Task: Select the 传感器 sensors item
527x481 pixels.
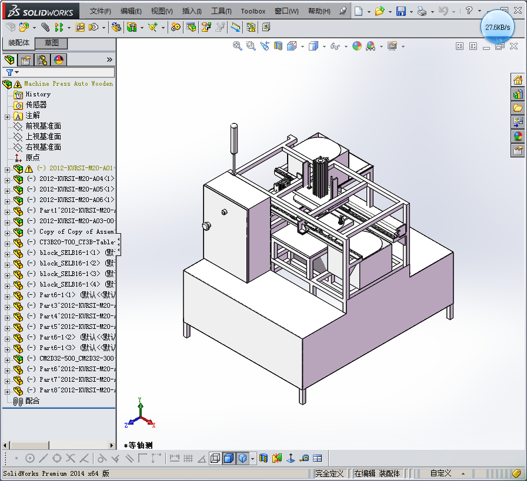Action: [36, 105]
